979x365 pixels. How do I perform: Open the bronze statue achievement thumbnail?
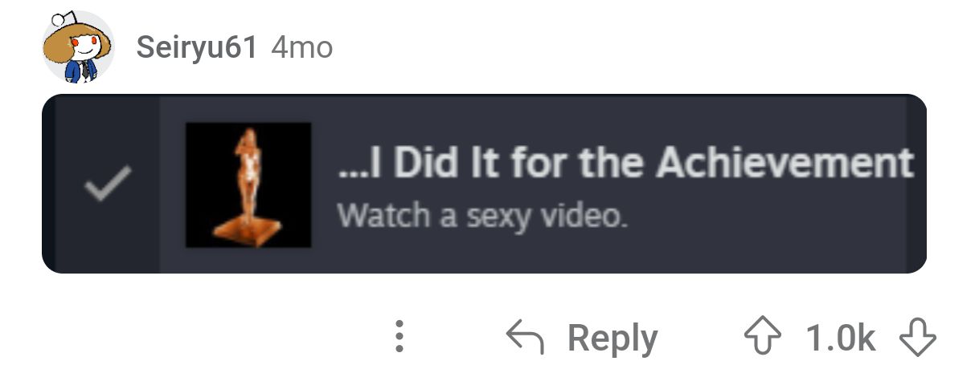click(x=248, y=185)
